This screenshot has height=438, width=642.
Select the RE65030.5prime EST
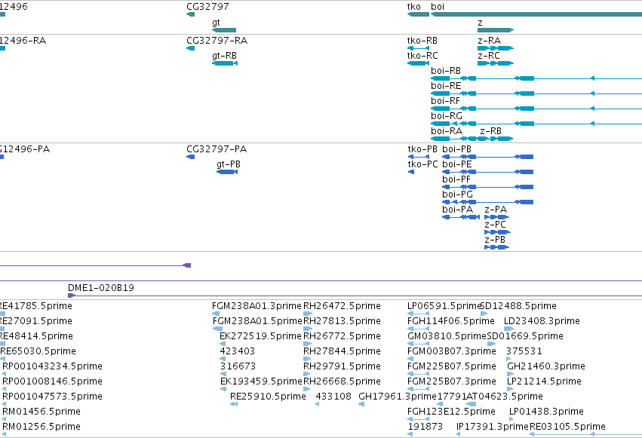2,359
